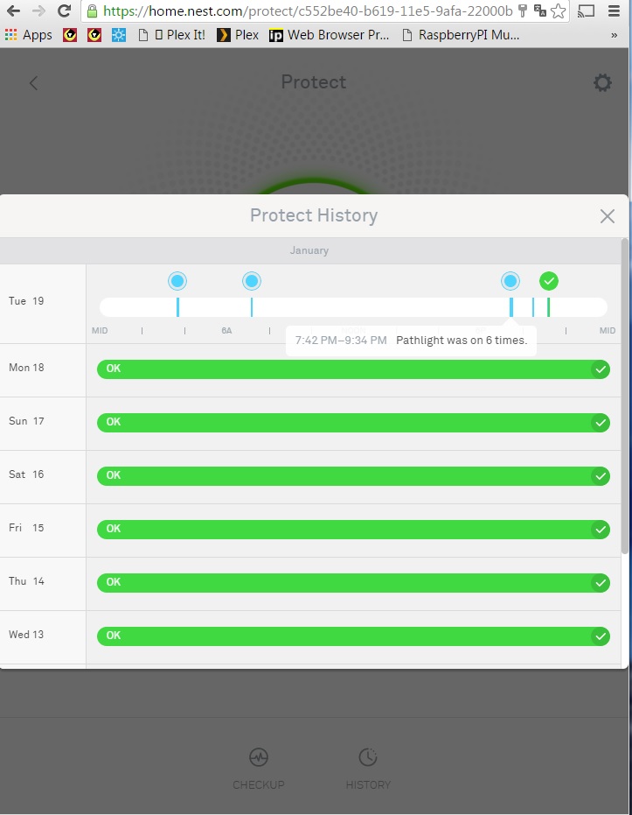This screenshot has height=815, width=632.
Task: Open the blank page bookmark icon
Action: point(143,35)
